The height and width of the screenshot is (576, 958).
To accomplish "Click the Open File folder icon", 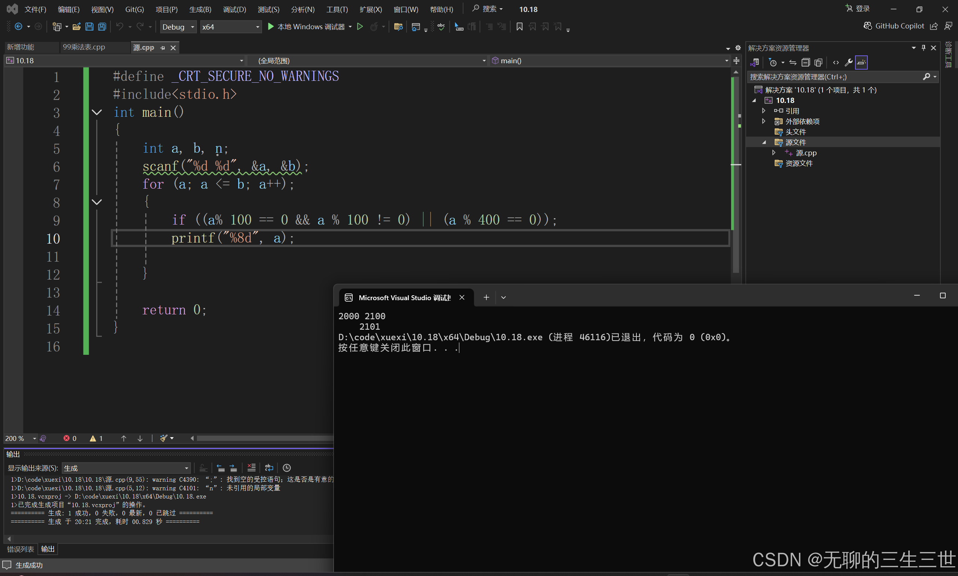I will [76, 27].
